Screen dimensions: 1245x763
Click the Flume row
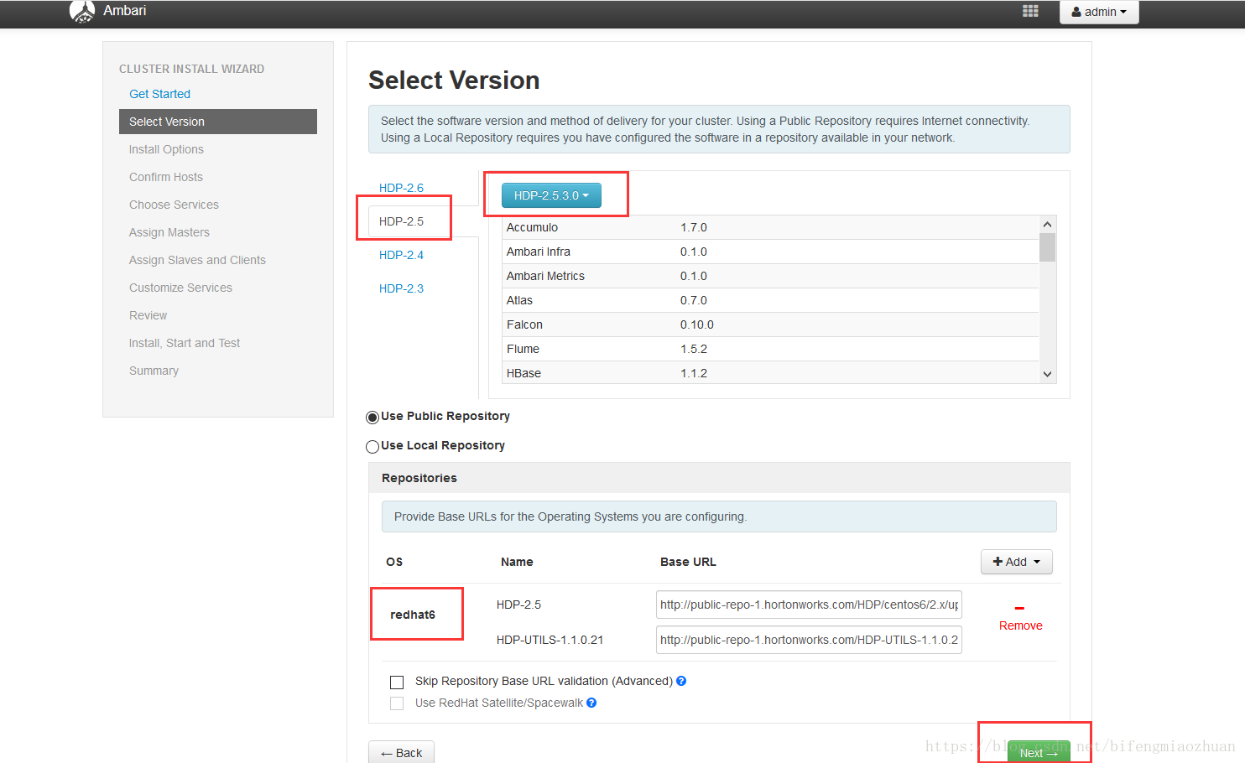(x=770, y=349)
